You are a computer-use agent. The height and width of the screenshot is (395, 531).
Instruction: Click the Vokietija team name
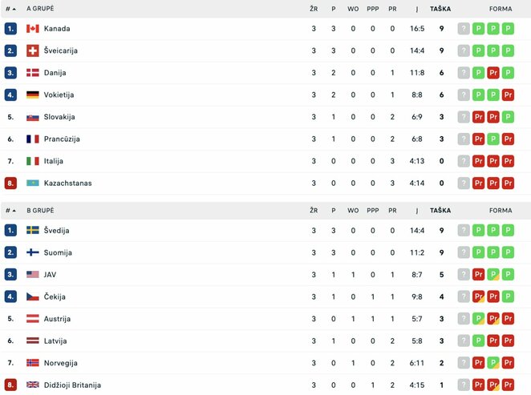point(59,95)
